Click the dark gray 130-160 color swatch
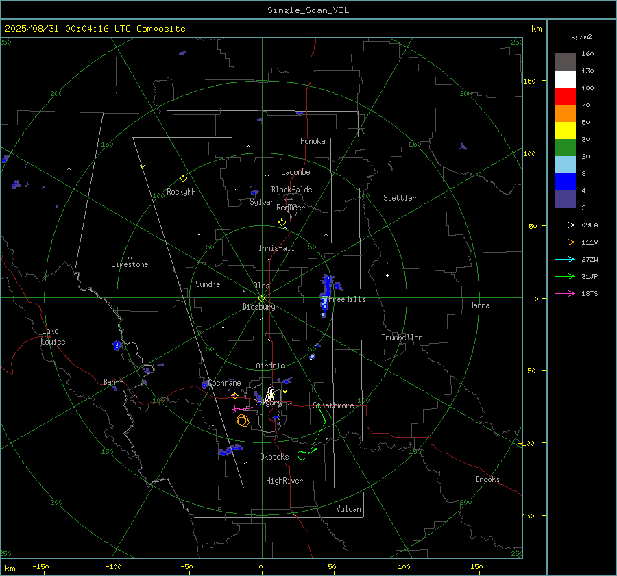 (565, 62)
